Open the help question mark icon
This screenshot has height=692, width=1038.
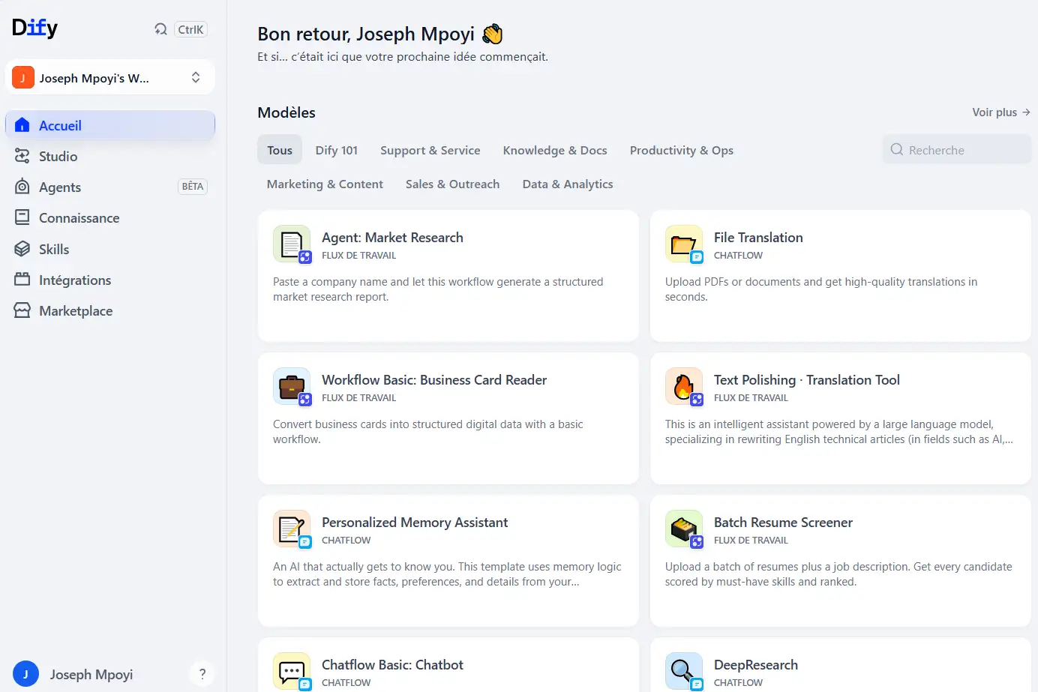(202, 674)
